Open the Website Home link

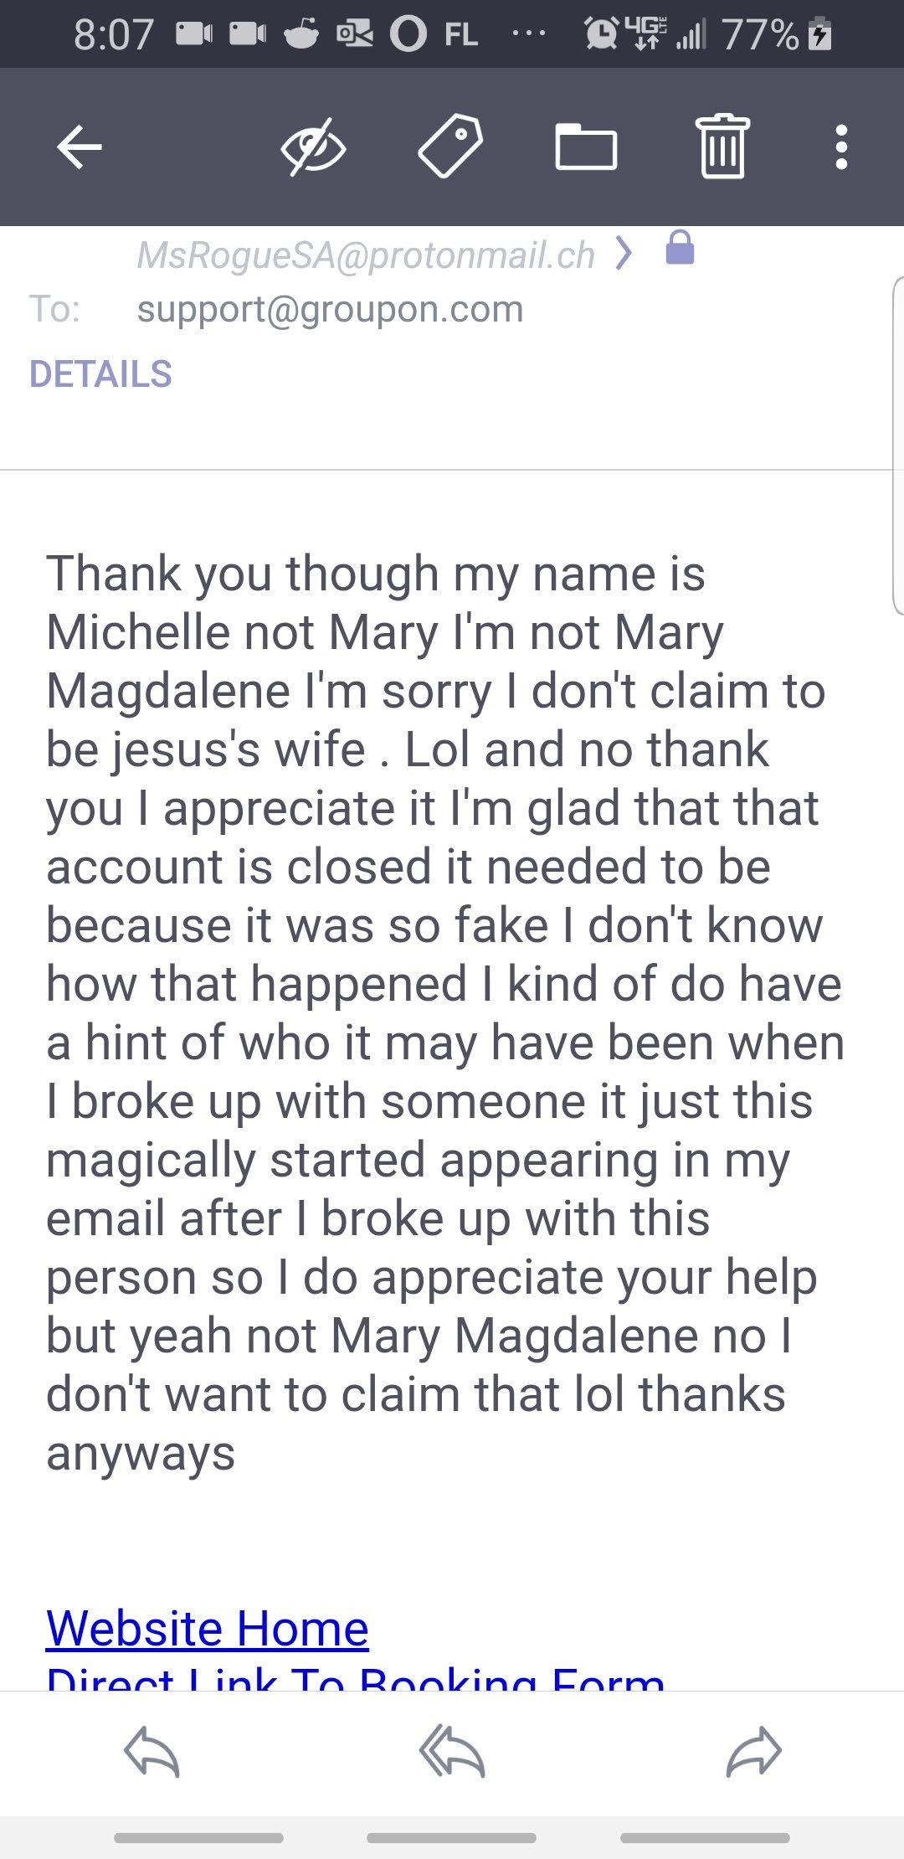(x=208, y=1629)
